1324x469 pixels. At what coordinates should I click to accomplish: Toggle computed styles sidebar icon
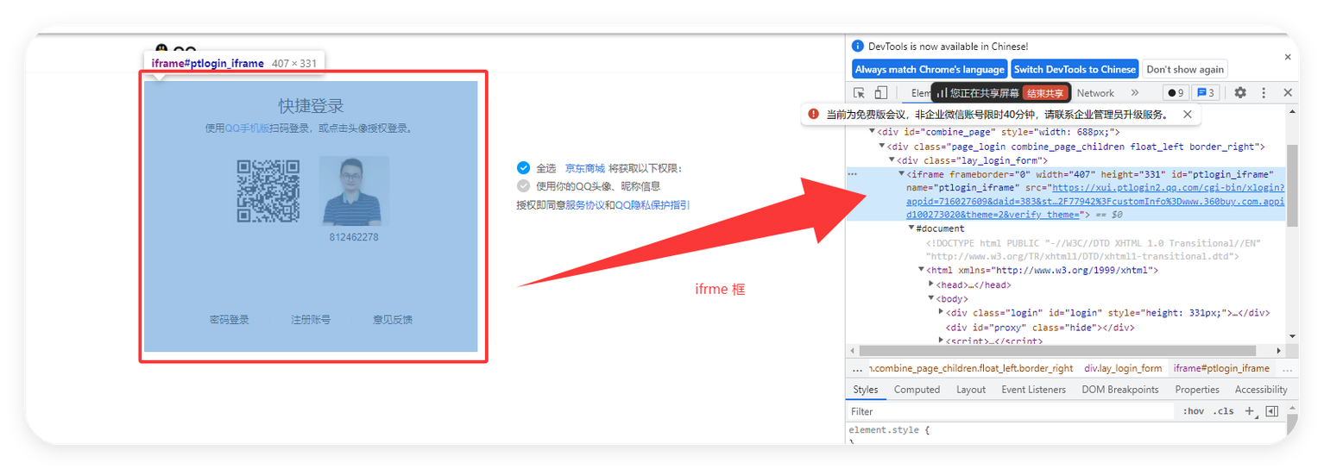coord(1271,411)
